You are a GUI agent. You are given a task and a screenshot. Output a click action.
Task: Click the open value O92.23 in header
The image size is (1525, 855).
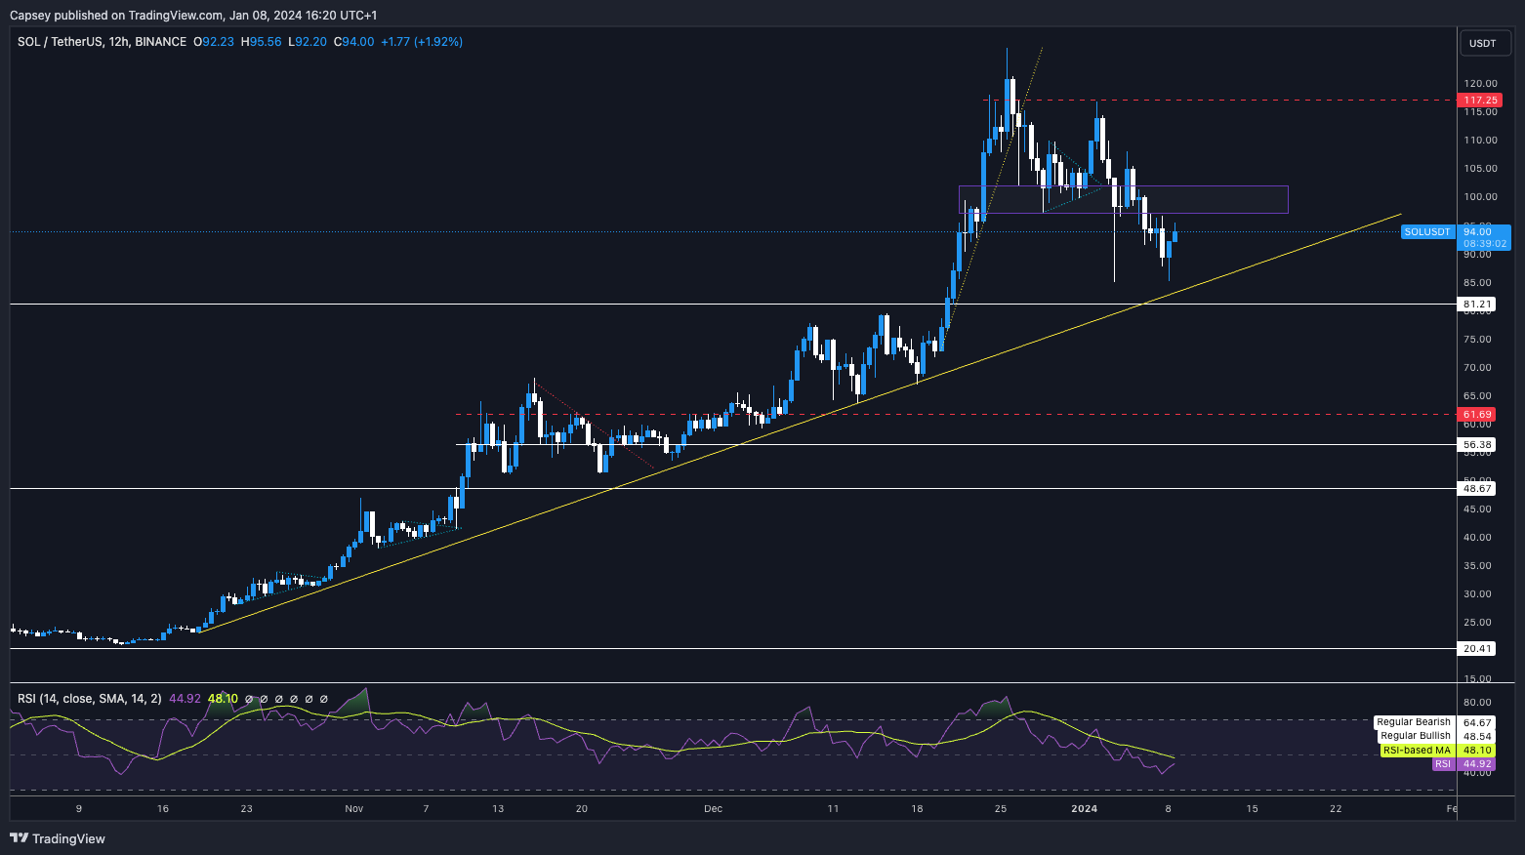[214, 42]
